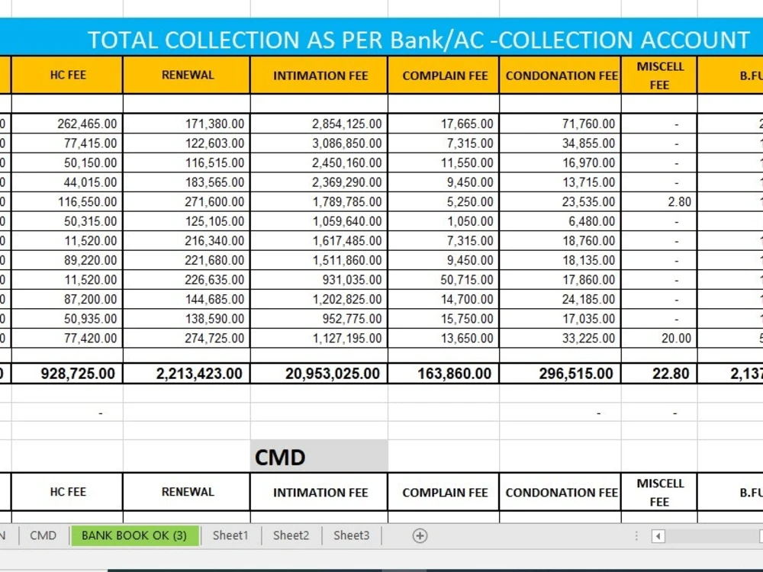Select the orange INTIMATION FEE header cell
This screenshot has width=763, height=572.
(319, 75)
